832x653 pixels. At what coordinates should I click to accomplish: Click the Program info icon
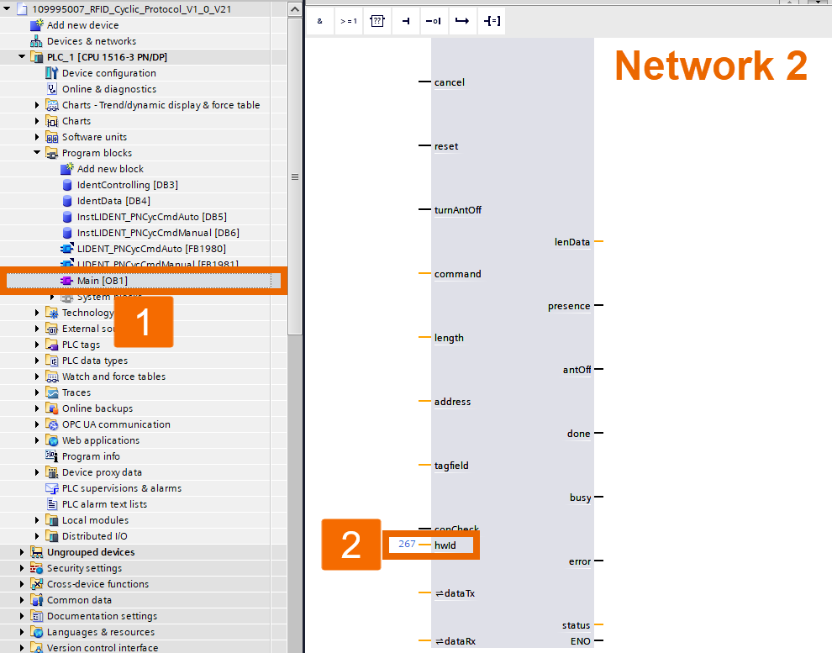(51, 456)
